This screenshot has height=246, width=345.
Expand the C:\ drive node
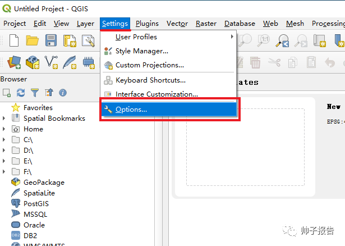tap(4, 139)
